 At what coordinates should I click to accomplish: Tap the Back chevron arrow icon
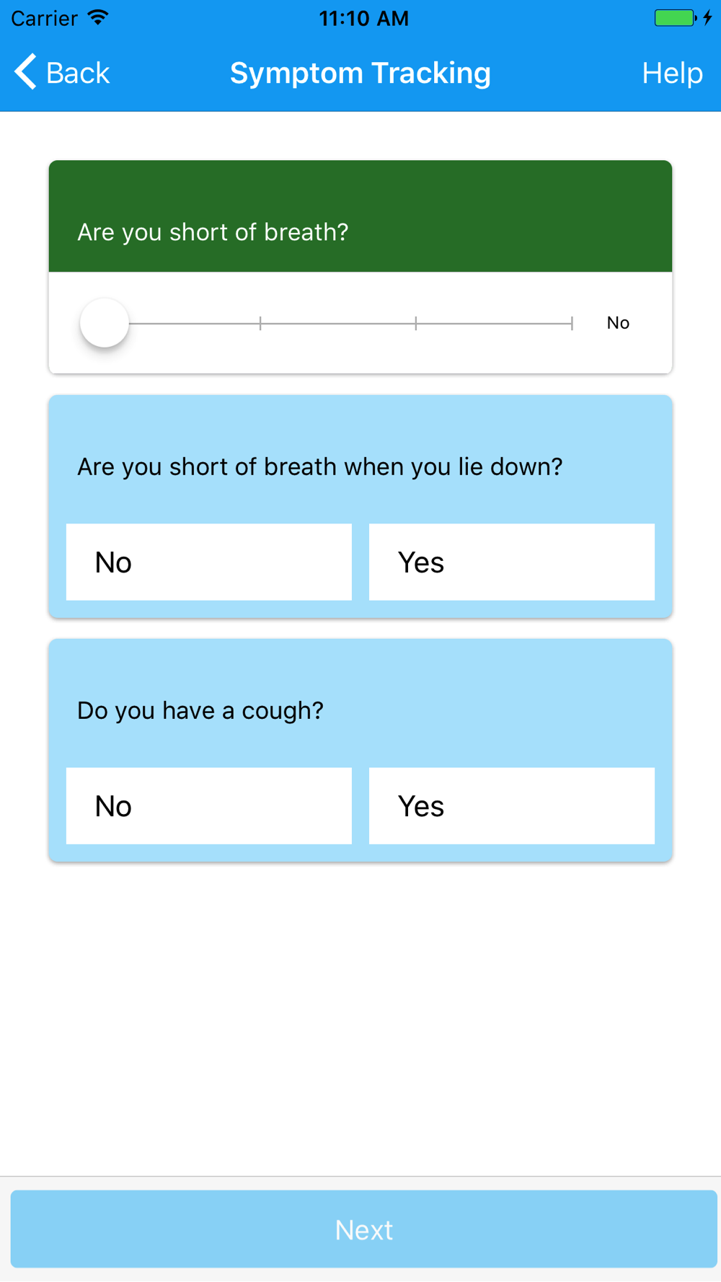point(25,72)
